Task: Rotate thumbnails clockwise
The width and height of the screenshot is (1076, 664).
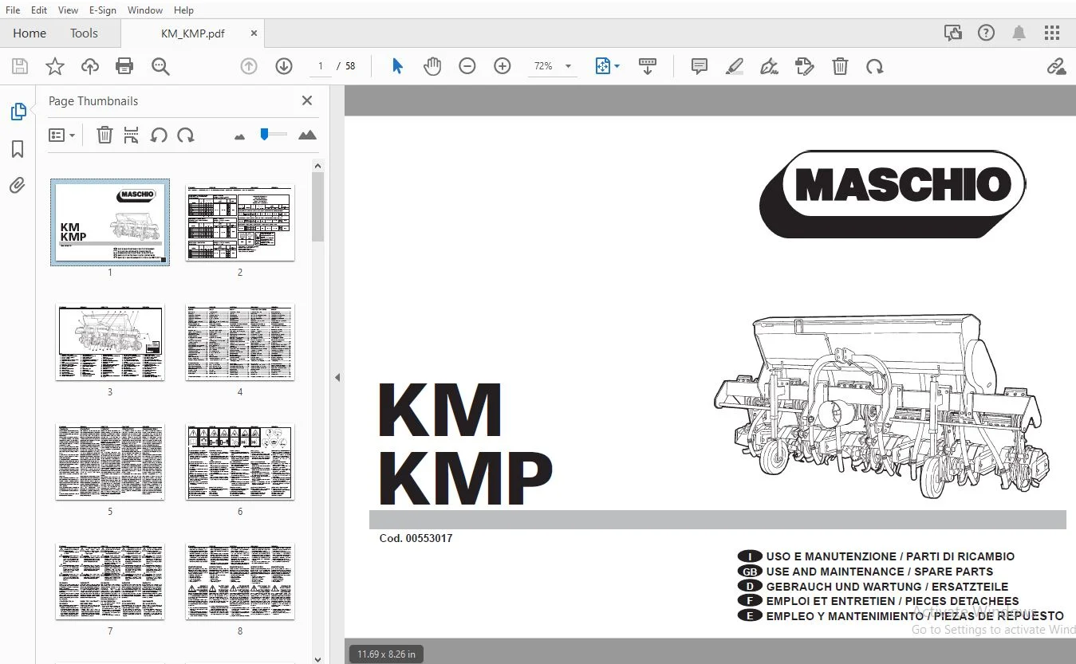Action: tap(186, 136)
